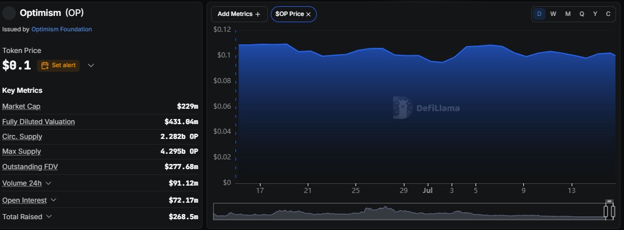
Task: Click the 4.295b OP max supply value
Action: point(180,151)
